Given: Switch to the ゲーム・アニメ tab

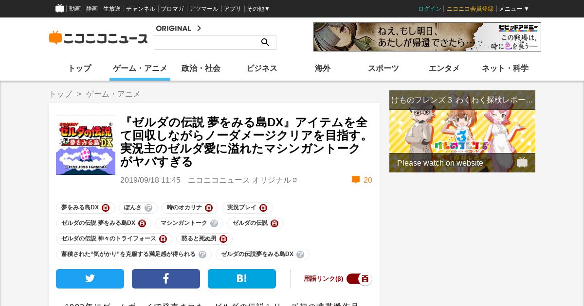Looking at the screenshot, I should tap(140, 68).
